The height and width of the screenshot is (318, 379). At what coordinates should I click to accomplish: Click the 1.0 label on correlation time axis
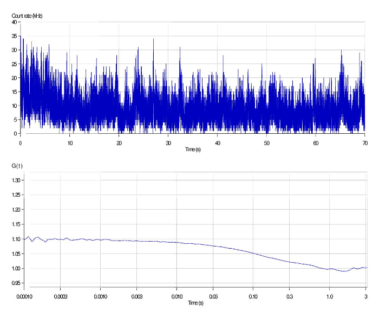tap(329, 296)
